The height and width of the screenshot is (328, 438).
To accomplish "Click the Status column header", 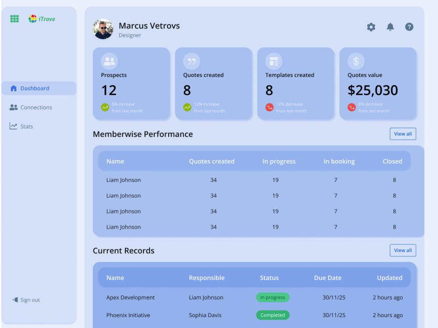I will point(269,278).
